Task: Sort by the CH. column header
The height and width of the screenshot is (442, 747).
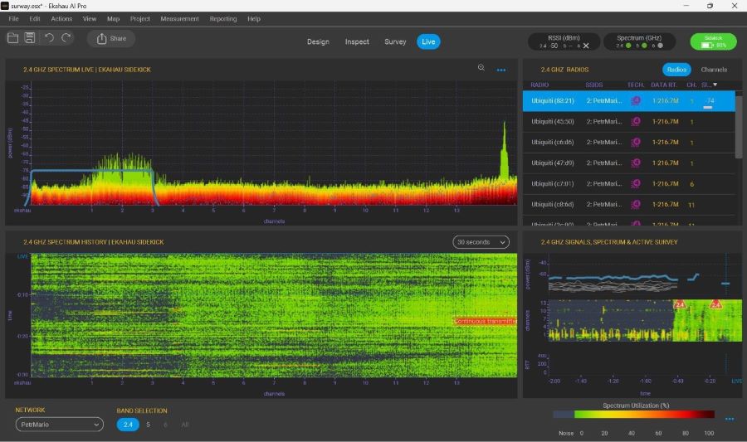Action: coord(691,85)
